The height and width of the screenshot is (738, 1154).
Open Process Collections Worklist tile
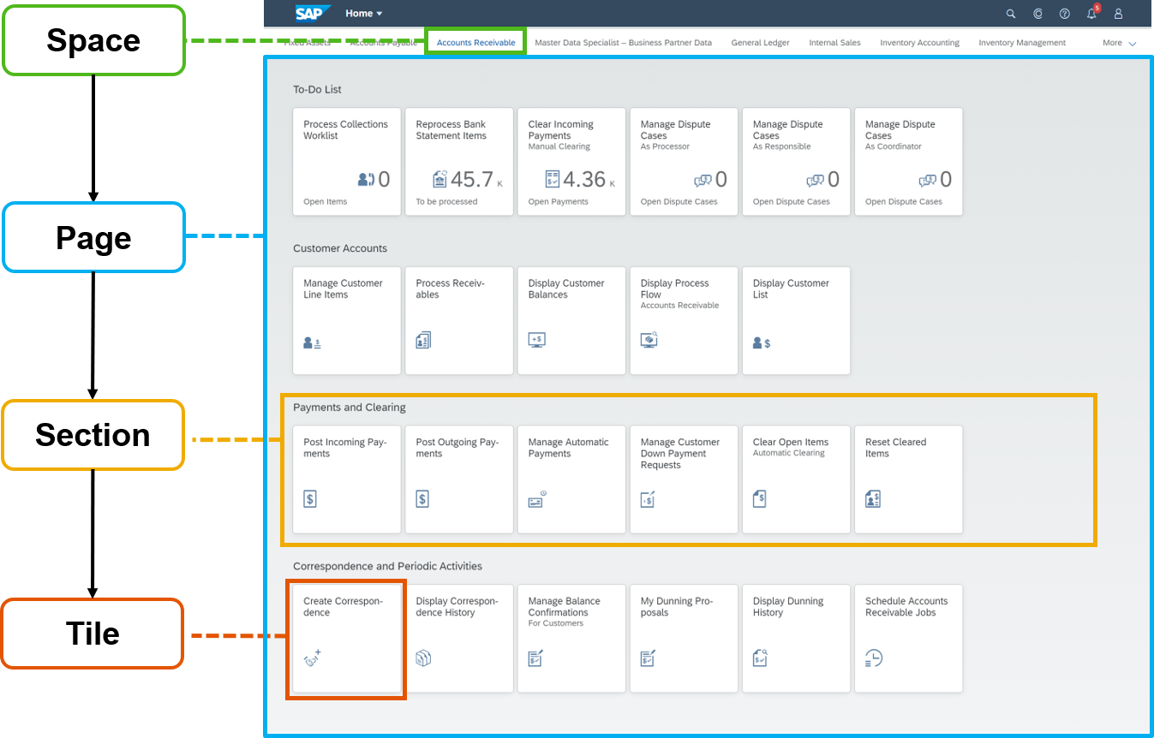click(346, 161)
